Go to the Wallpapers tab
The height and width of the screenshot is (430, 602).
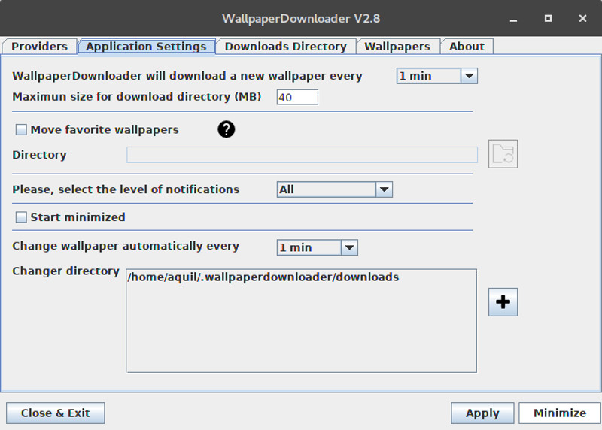coord(397,47)
